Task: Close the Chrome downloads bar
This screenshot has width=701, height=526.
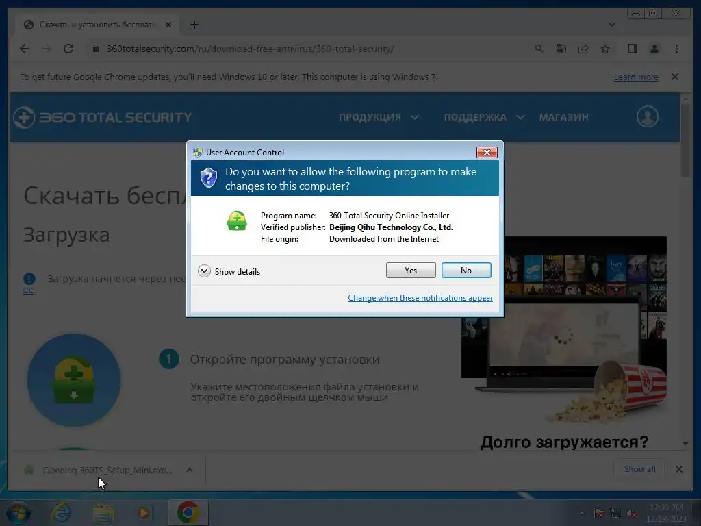Action: point(678,469)
